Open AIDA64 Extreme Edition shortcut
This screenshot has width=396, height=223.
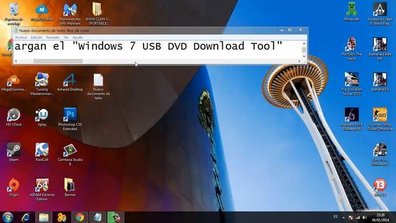pos(42,190)
